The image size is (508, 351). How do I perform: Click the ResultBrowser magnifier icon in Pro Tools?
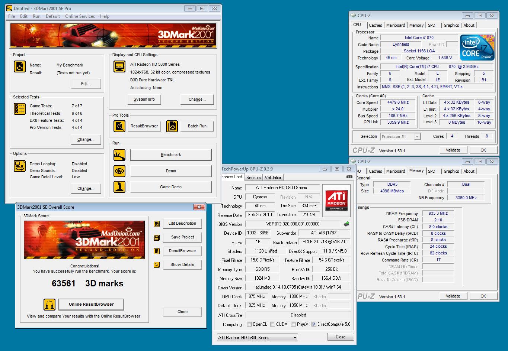pos(119,126)
